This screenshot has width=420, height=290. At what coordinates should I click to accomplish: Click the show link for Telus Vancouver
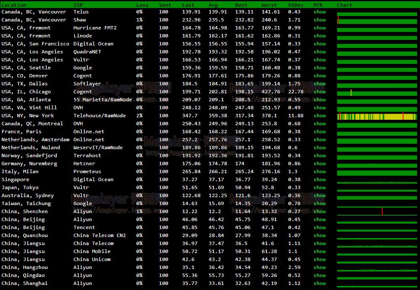319,12
